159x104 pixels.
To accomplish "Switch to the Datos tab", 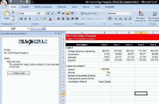I will 75,7.
